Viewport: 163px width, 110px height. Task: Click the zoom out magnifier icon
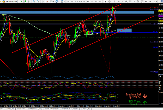coord(38,2)
